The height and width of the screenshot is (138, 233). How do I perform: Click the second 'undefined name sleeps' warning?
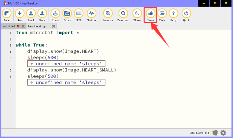pyautogui.click(x=66, y=83)
